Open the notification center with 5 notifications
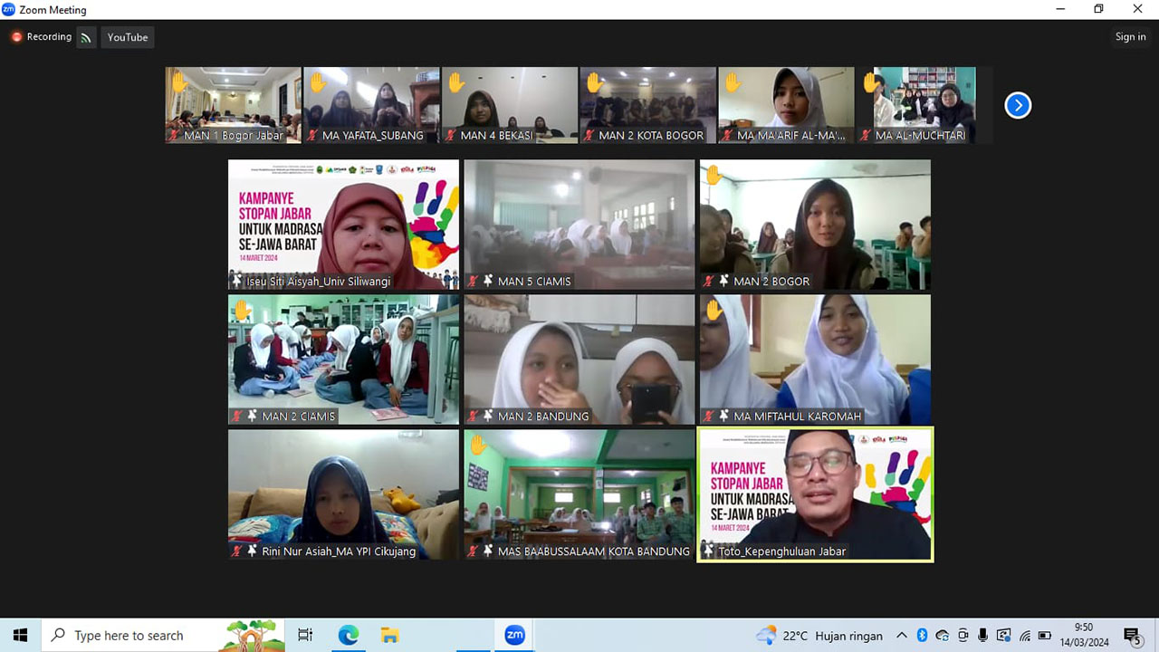The image size is (1159, 652). click(1132, 636)
